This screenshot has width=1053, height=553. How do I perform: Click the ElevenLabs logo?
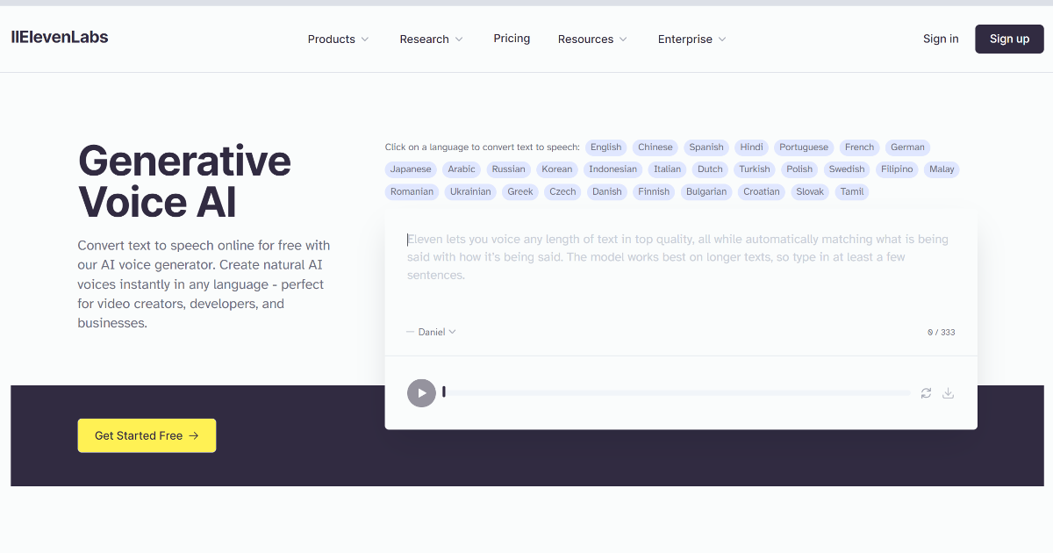(59, 37)
